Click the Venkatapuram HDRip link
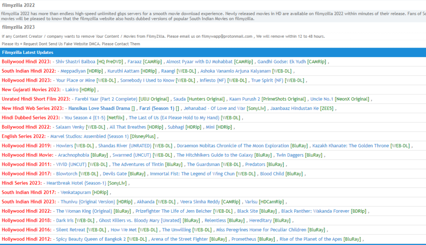Viewport: 426px width, 245px height. click(76, 192)
